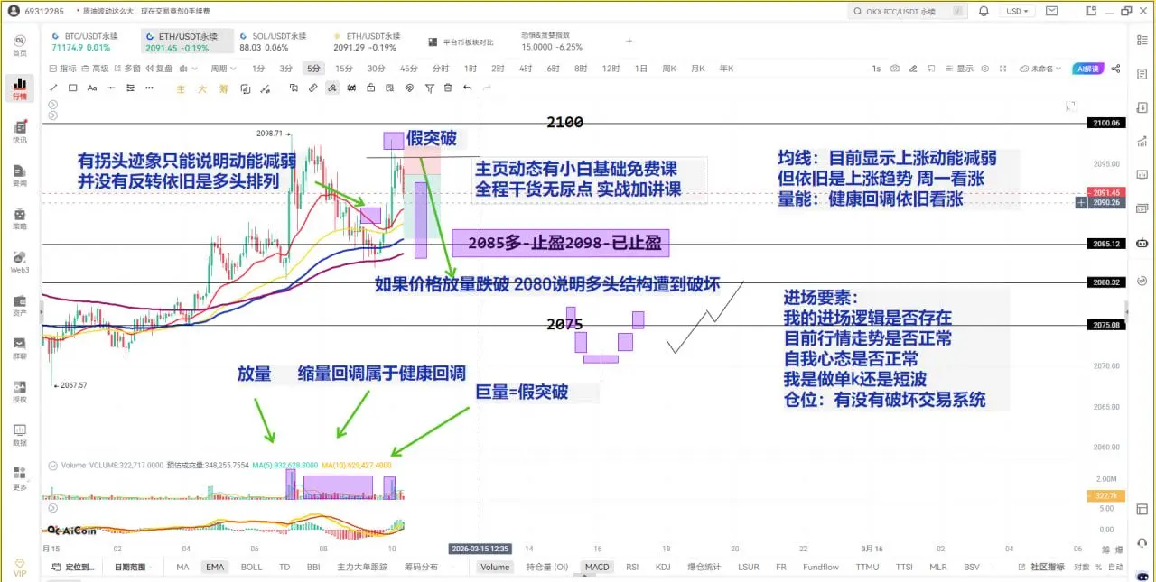Open the 要闻 headlines sidebar icon
The image size is (1156, 582).
click(x=19, y=175)
